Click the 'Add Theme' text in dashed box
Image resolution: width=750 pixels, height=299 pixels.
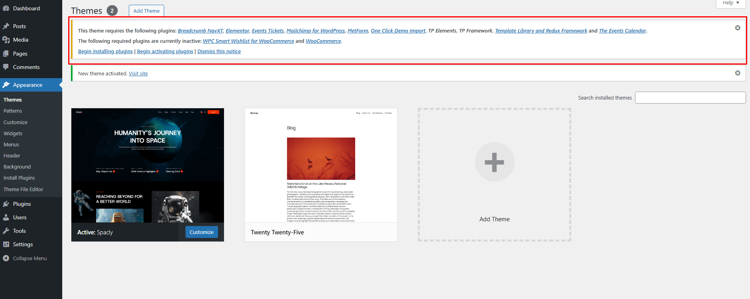tap(494, 219)
